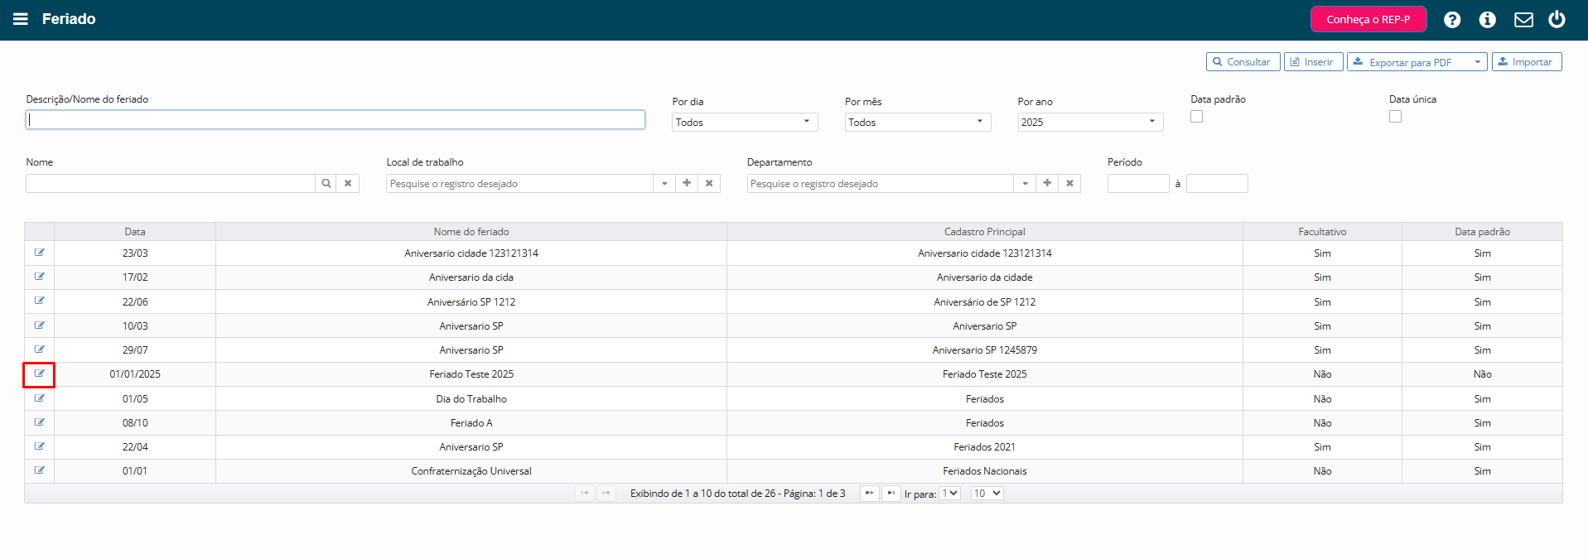This screenshot has height=559, width=1588.
Task: Sort by the Data column header
Action: tap(135, 232)
